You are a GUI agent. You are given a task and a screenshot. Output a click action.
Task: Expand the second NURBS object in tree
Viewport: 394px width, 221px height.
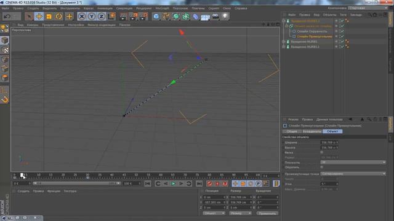(x=284, y=42)
